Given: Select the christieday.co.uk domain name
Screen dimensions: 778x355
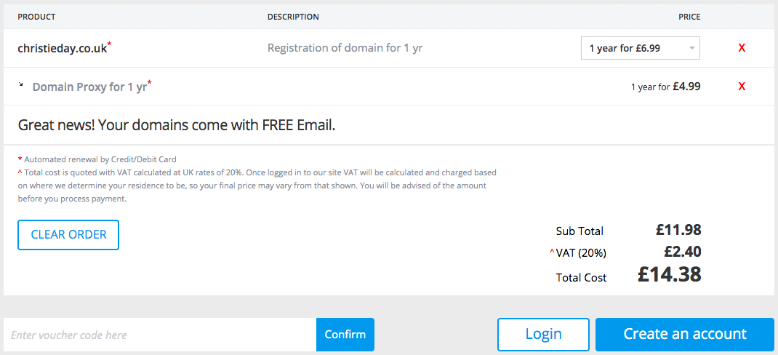Looking at the screenshot, I should [63, 48].
